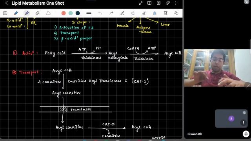
Task: Select the Pen tool
Action: coord(16,13)
